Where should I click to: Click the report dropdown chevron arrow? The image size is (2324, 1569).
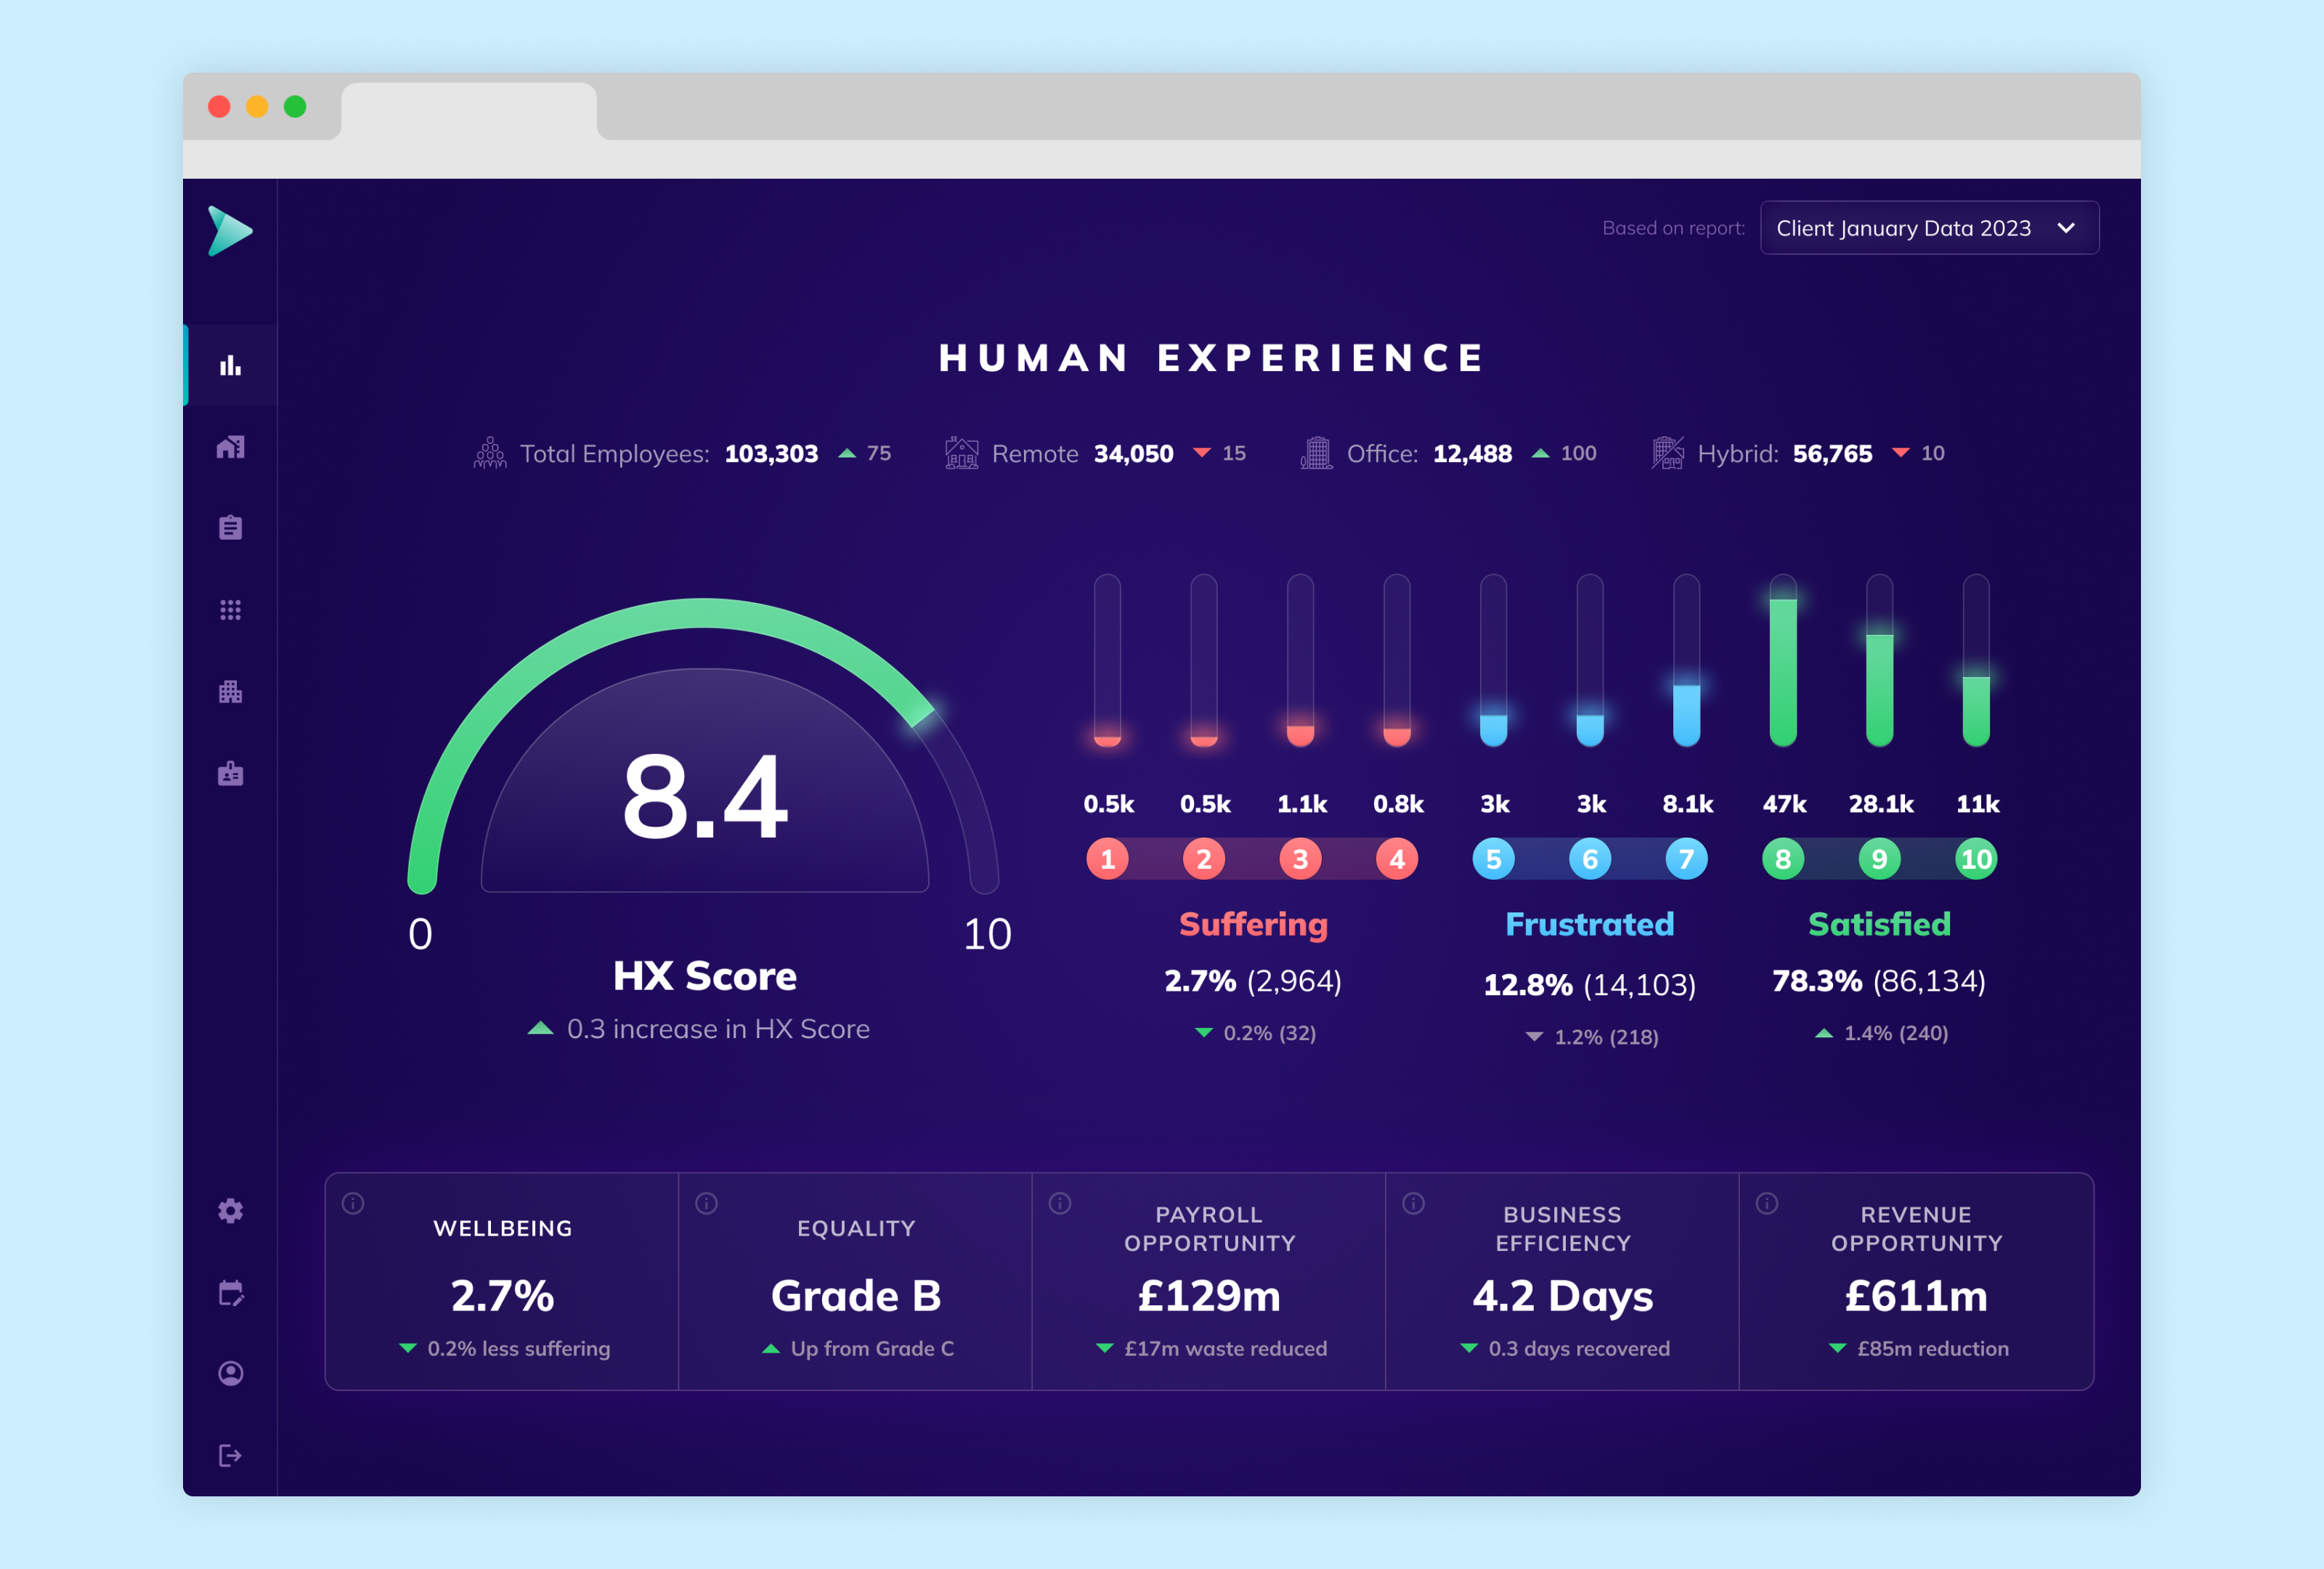(x=2066, y=228)
